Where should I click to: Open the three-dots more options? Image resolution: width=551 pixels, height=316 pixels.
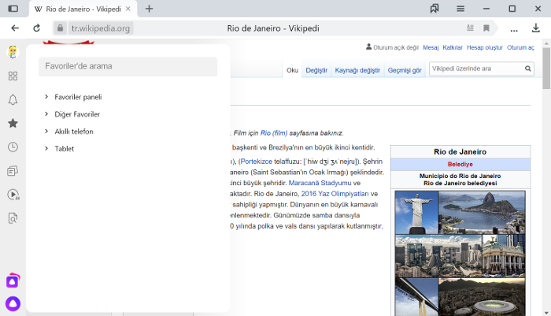(514, 29)
